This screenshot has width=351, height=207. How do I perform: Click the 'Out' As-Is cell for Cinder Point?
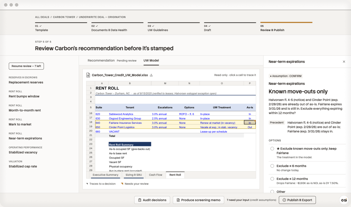250,127
